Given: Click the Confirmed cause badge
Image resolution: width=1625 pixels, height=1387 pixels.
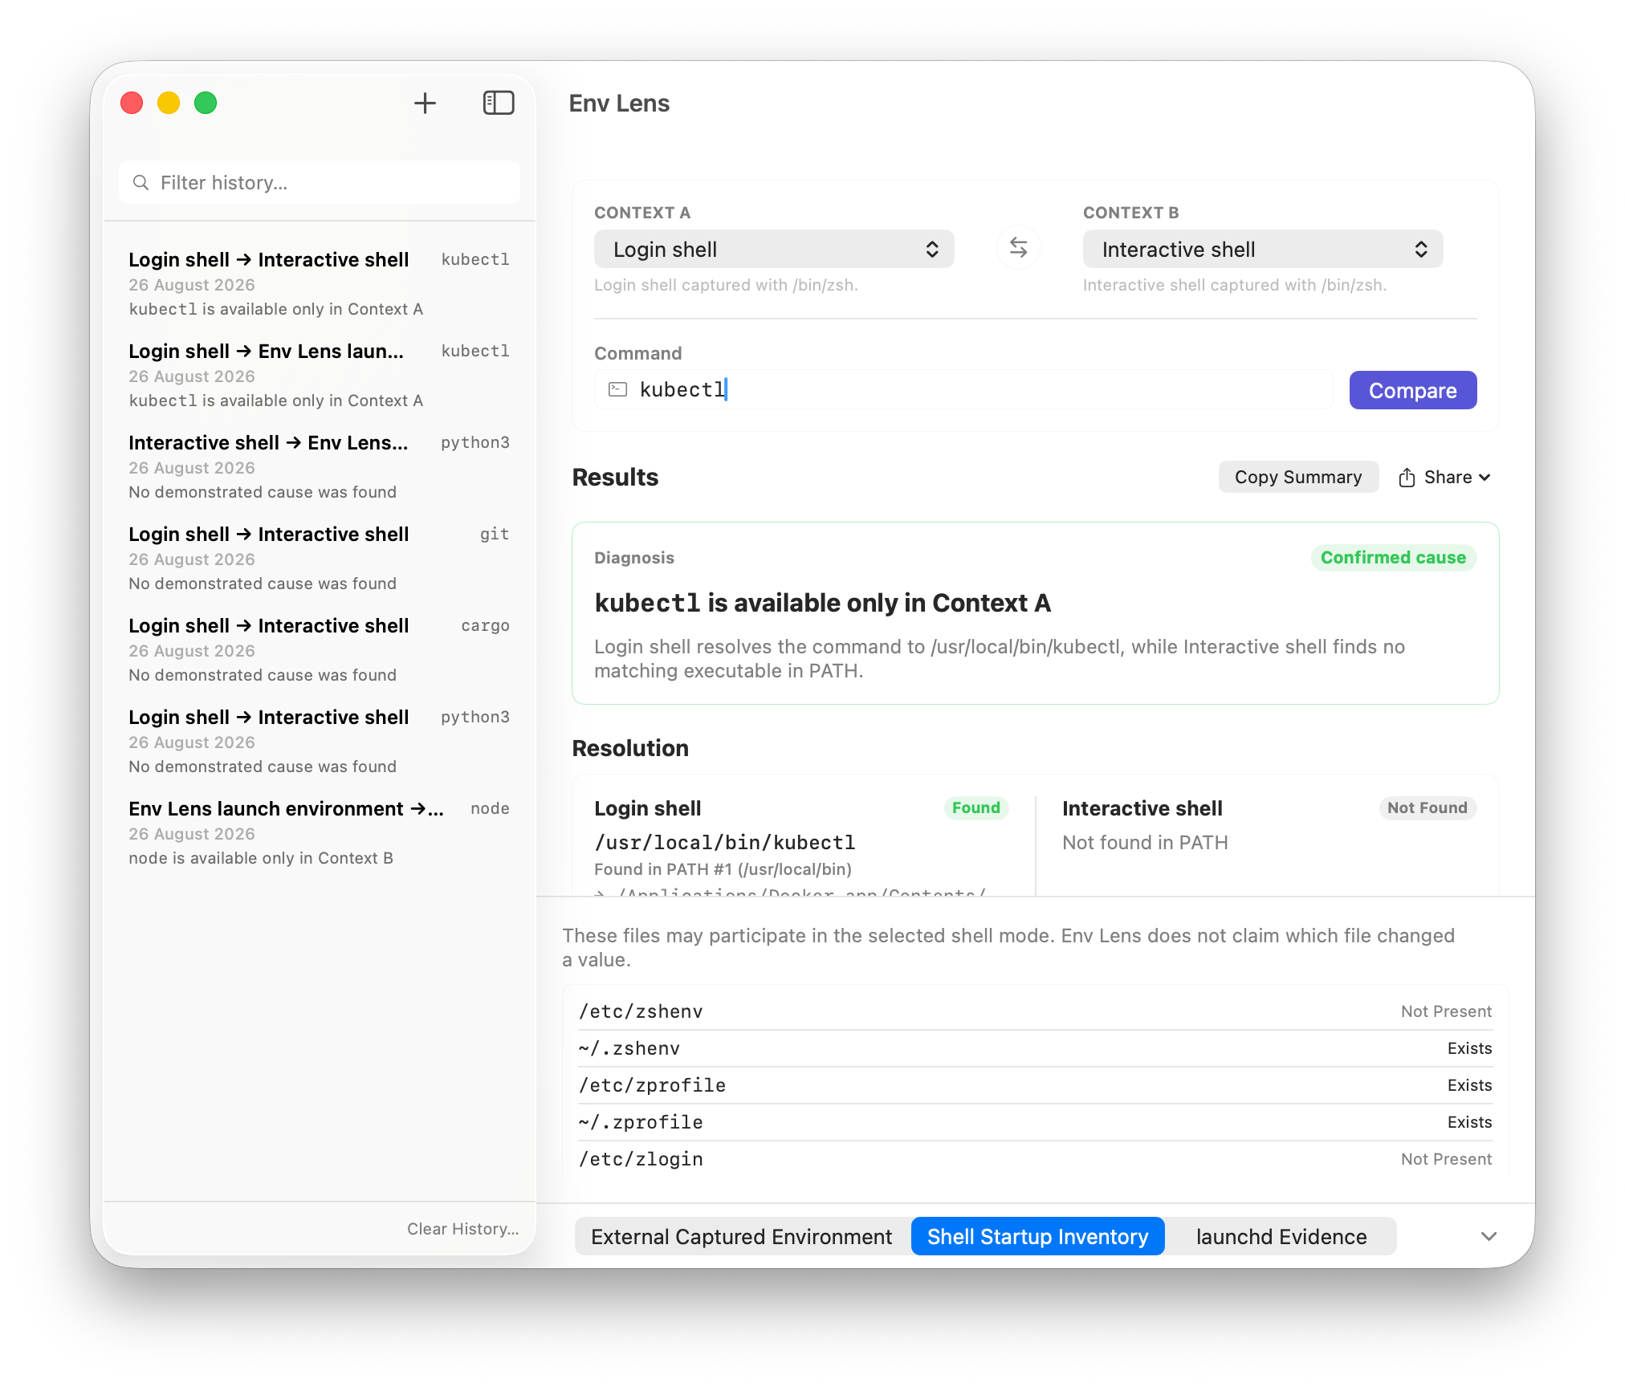Looking at the screenshot, I should [1393, 558].
